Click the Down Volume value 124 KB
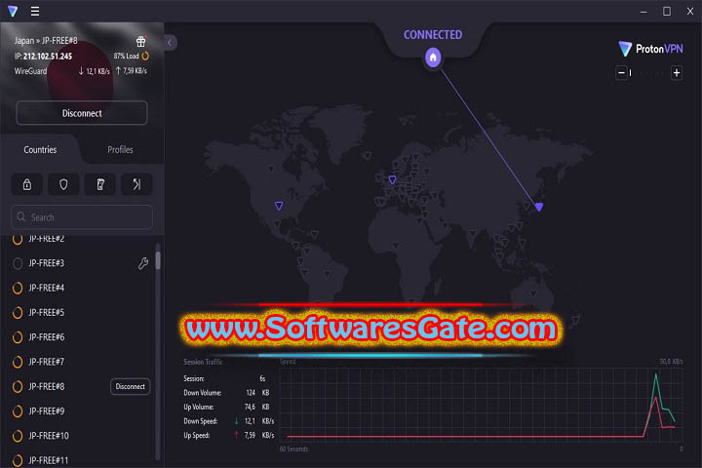Viewport: 702px width, 468px height. tap(257, 393)
